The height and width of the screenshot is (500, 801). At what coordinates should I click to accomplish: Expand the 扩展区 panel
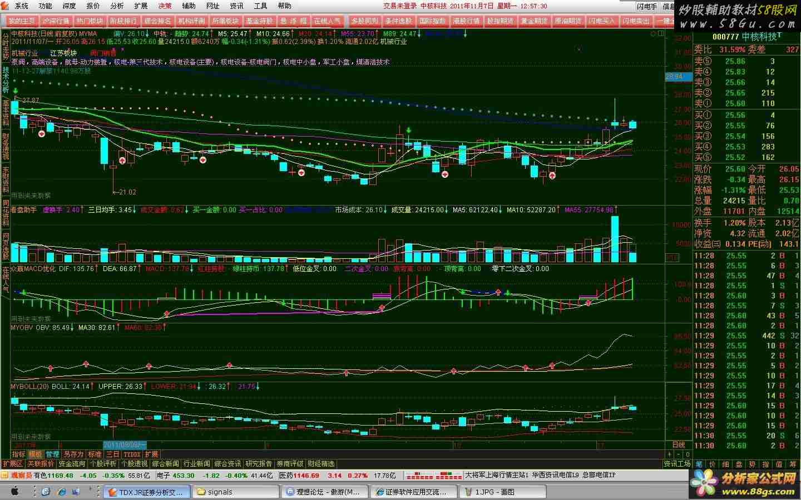pos(12,464)
